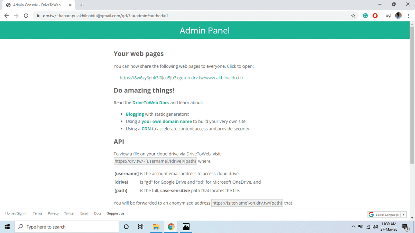
Task: Open File Explorer from taskbar
Action: pos(156,227)
